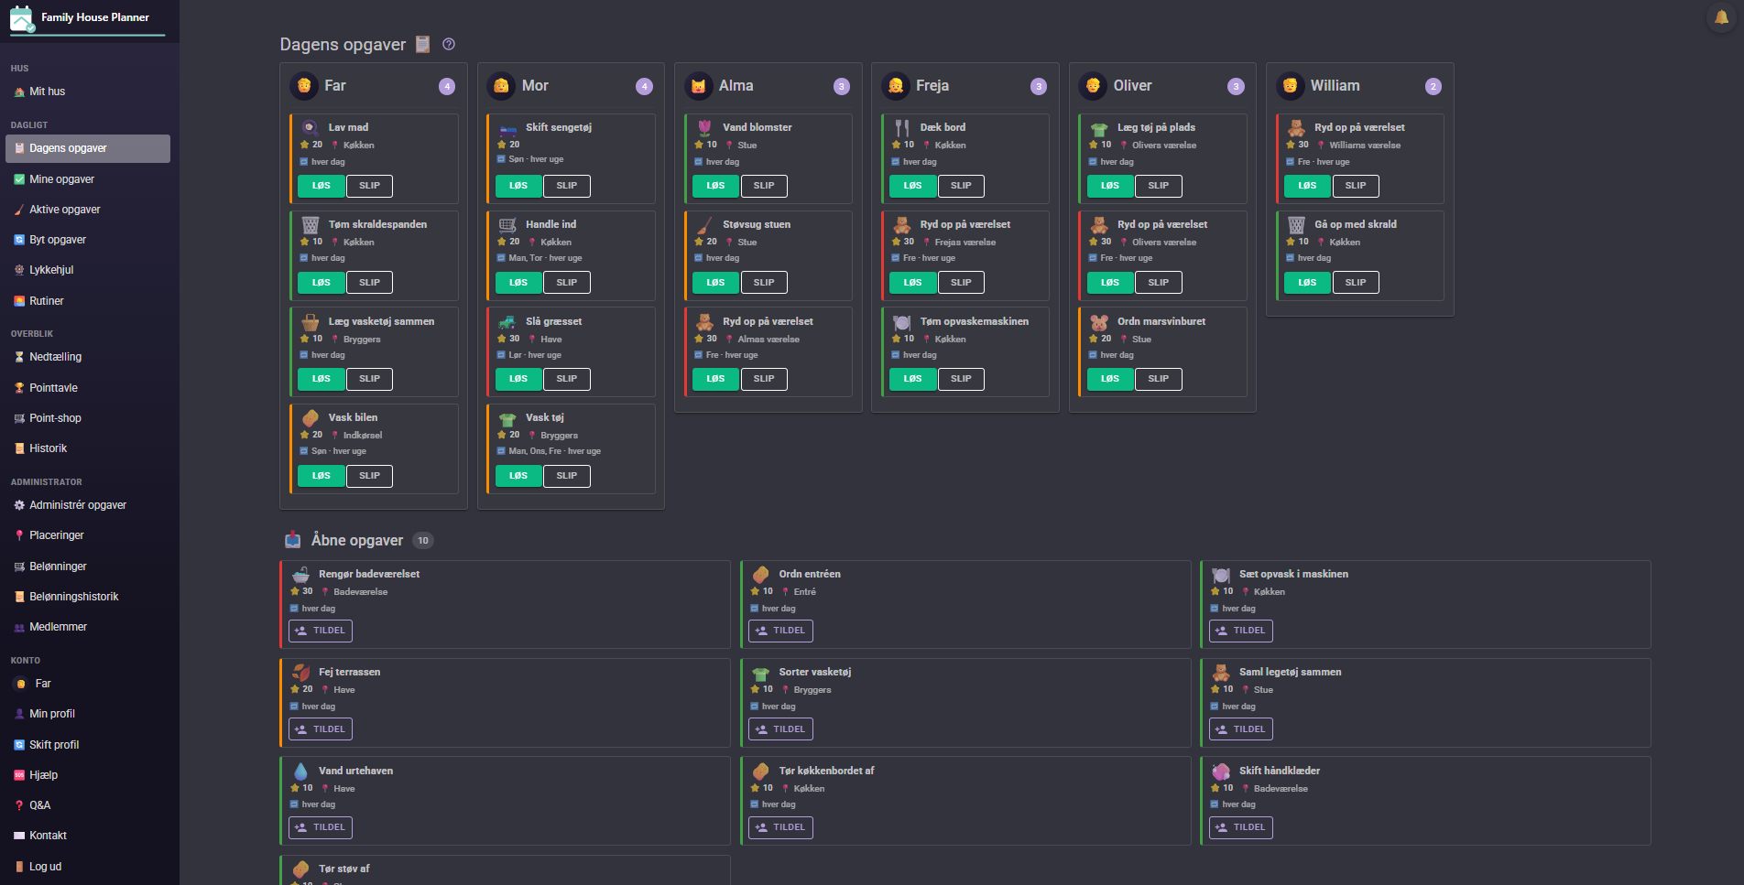Assign the Fej terrassen task

321,729
